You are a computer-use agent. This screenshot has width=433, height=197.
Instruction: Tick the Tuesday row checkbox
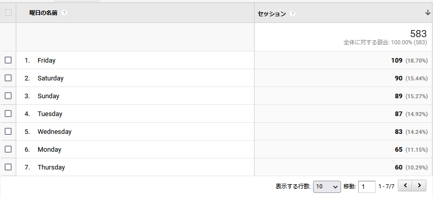tap(8, 114)
